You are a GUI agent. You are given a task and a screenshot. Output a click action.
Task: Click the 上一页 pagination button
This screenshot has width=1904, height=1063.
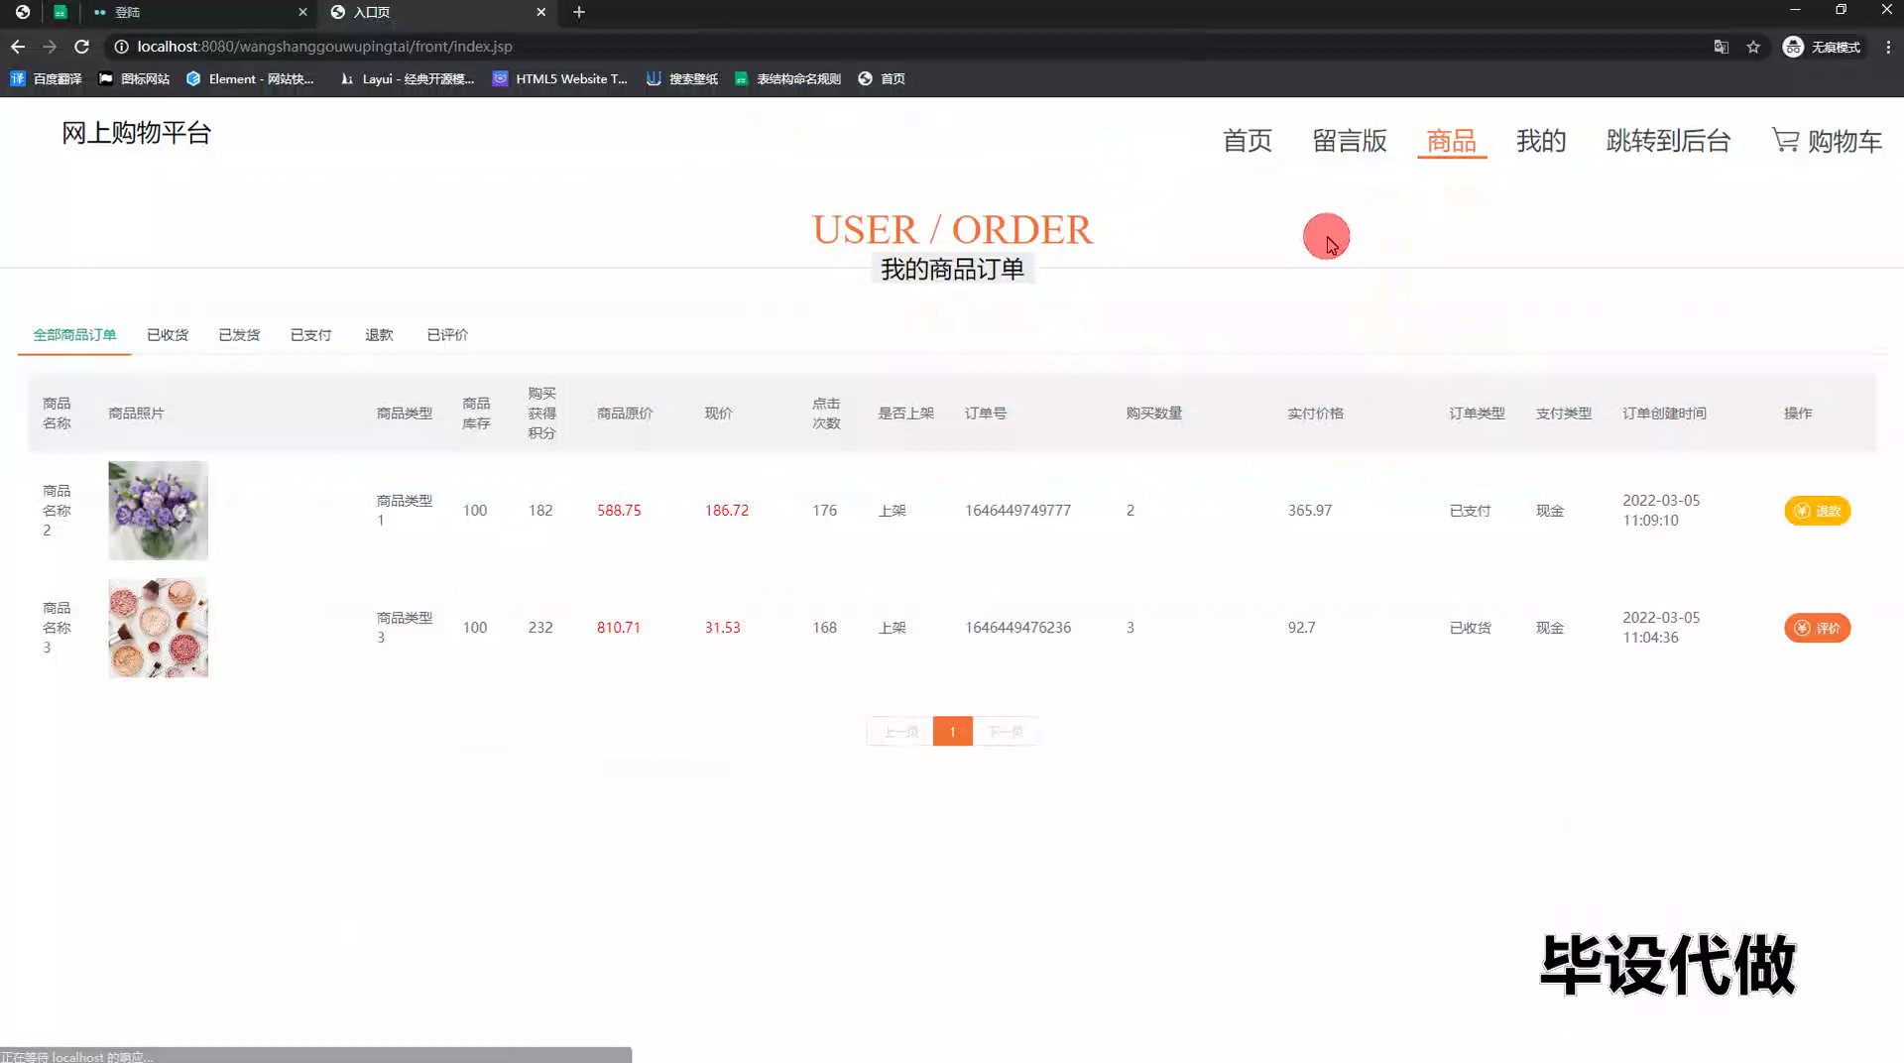(900, 732)
